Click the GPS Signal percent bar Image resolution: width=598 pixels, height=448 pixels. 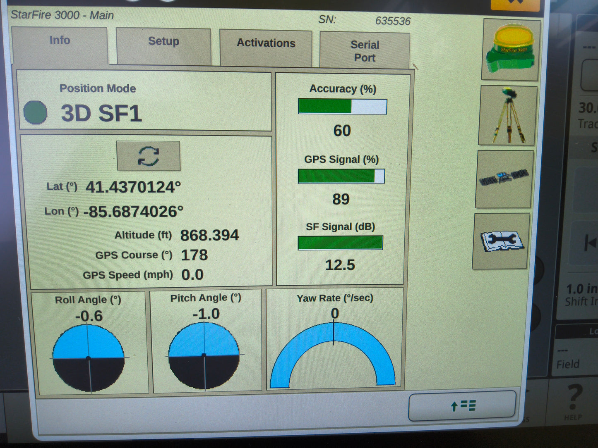tap(341, 176)
